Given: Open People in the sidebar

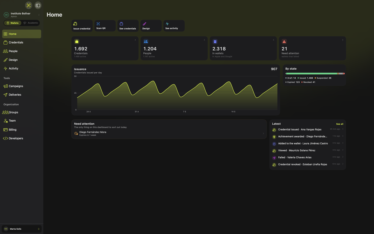Looking at the screenshot, I should pyautogui.click(x=21, y=51).
